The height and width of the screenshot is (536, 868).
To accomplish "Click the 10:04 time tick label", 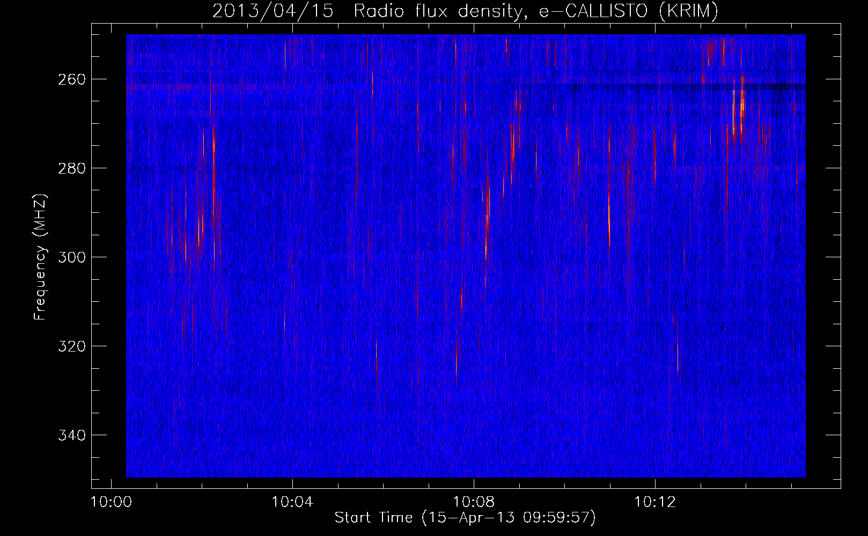I will (292, 502).
